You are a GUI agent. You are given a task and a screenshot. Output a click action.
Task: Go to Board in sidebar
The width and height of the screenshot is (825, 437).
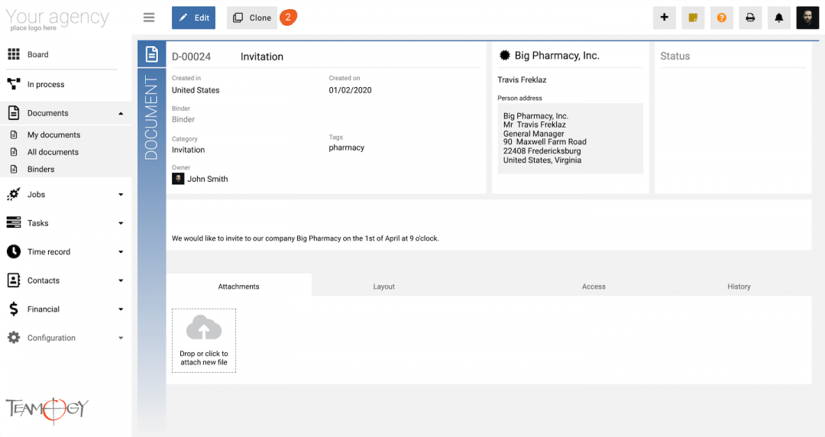[37, 54]
